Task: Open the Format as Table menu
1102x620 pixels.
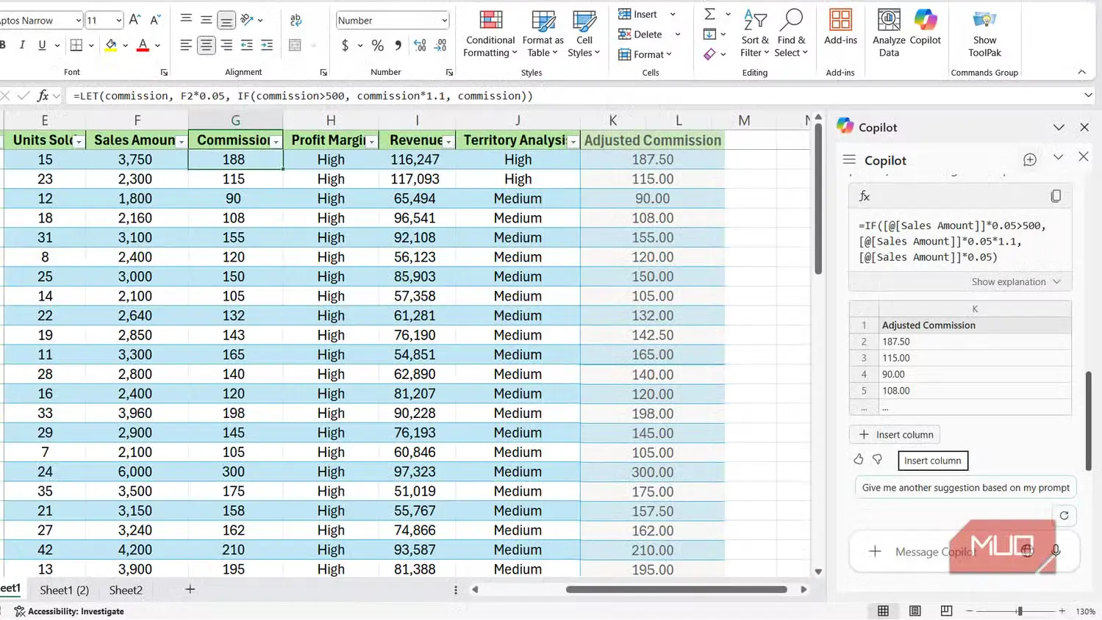Action: point(543,33)
